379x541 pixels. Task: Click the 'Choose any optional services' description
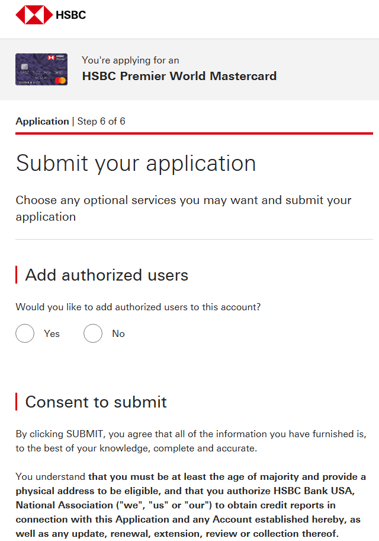click(184, 208)
